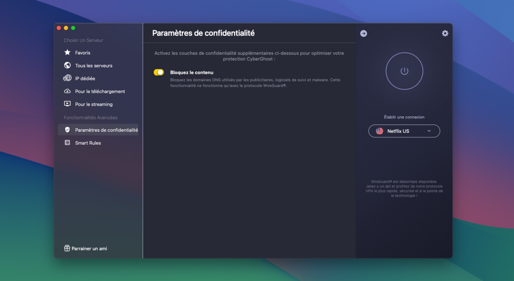Maximize the window with green button
This screenshot has height=281, width=514.
point(73,28)
